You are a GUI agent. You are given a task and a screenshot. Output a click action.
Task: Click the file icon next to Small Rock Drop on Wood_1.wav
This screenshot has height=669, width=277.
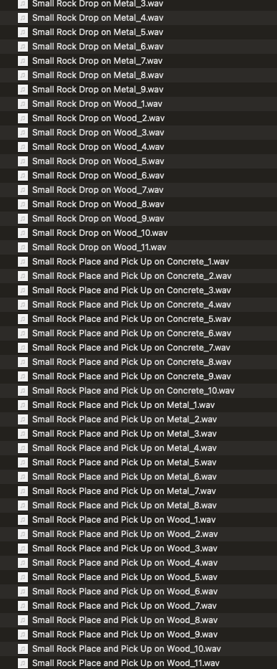point(23,104)
